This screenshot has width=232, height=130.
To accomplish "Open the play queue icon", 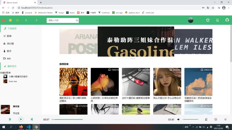I will coord(225,119).
